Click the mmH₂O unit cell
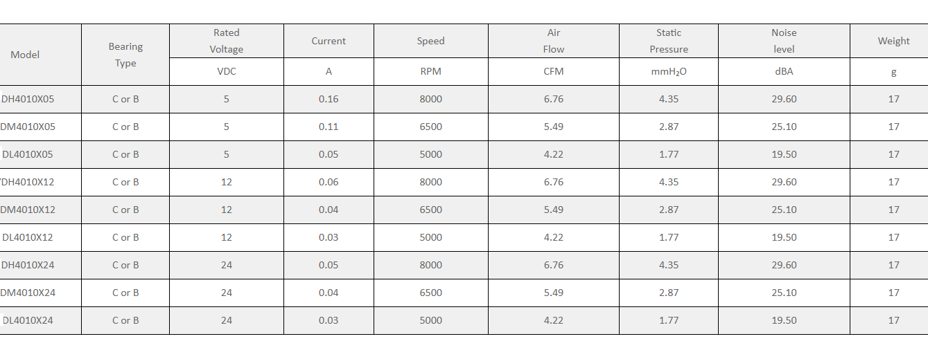Viewport: 928px width, 341px height. click(669, 71)
